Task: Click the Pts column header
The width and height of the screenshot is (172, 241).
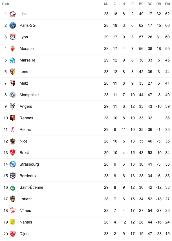Action: (x=167, y=4)
